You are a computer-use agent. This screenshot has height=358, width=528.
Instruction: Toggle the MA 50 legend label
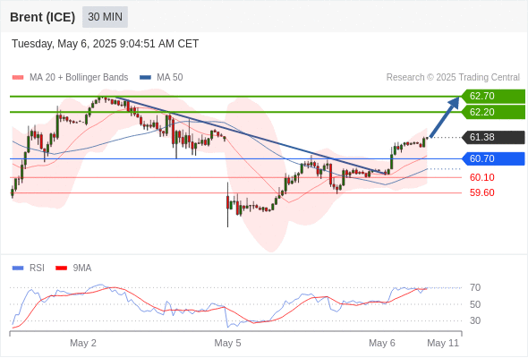170,78
